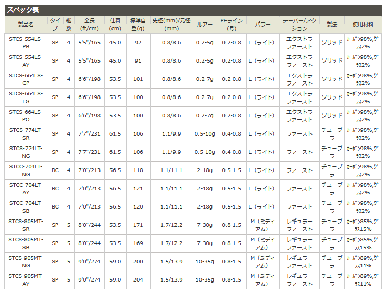The width and height of the screenshot is (387, 293).
Task: Select the タイプ column header
Action: pos(55,25)
